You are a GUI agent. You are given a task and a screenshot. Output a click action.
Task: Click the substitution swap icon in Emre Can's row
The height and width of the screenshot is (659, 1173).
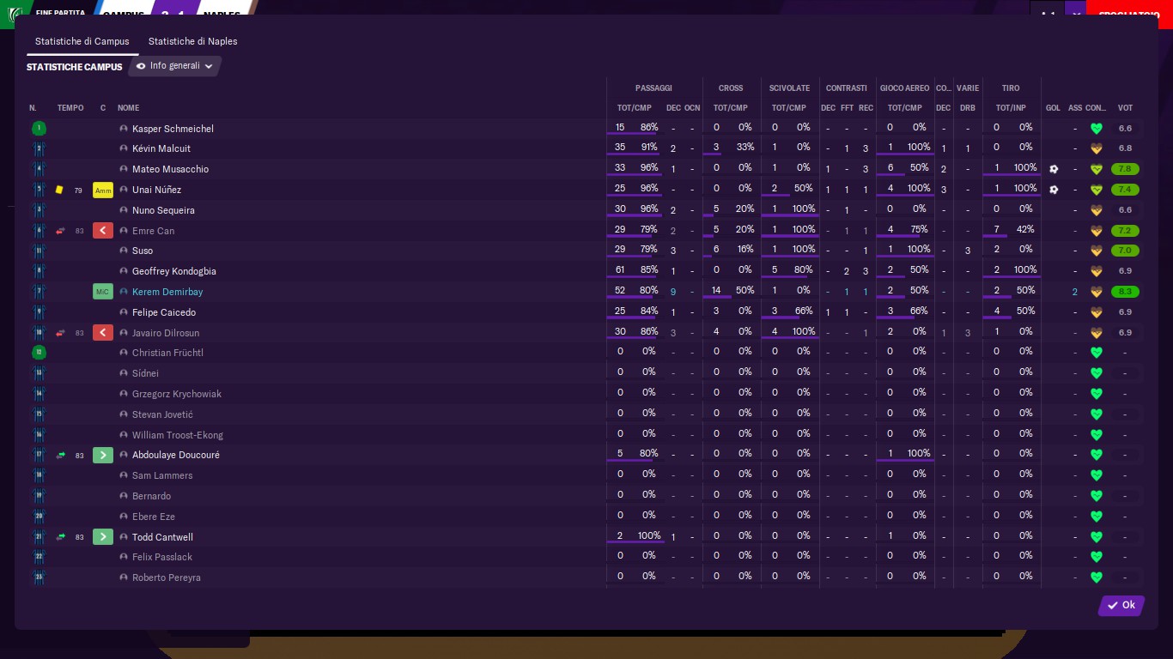60,231
